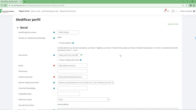This screenshot has width=196, height=110.
Task: Click the Nome input field
Action: pos(72,66)
